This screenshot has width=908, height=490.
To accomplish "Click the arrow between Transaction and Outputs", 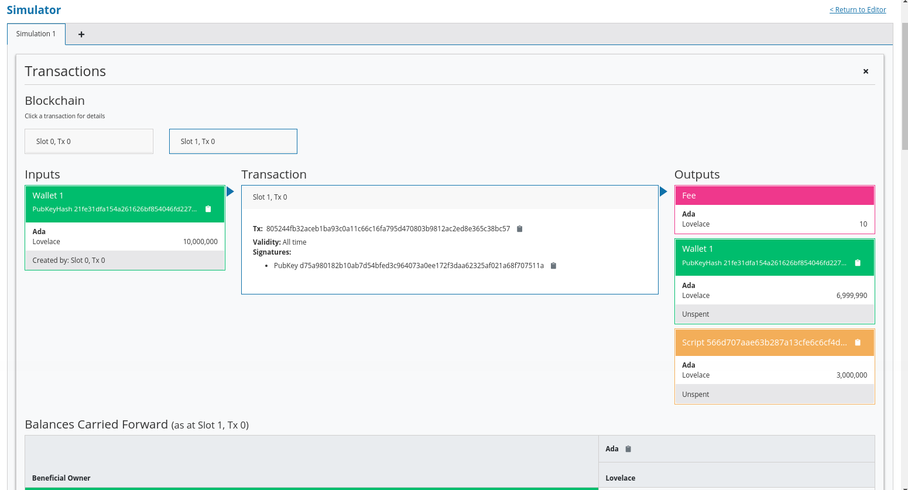I will tap(663, 191).
